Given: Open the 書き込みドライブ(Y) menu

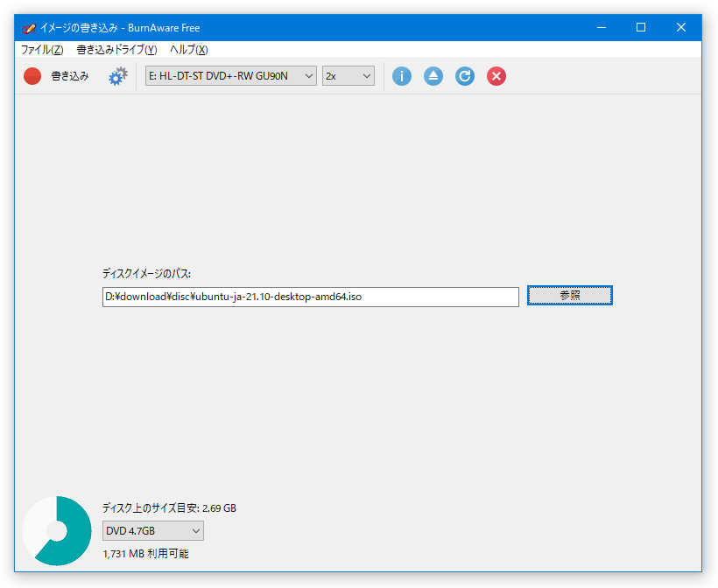Looking at the screenshot, I should point(116,49).
